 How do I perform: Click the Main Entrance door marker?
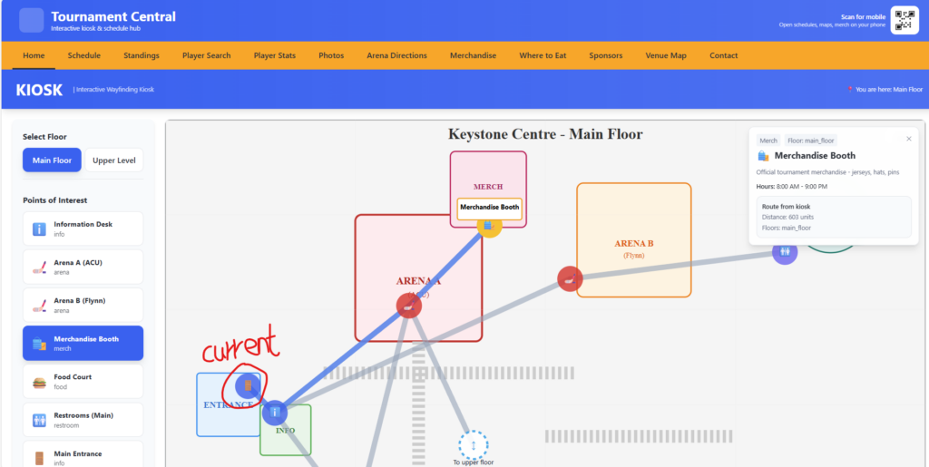[248, 386]
